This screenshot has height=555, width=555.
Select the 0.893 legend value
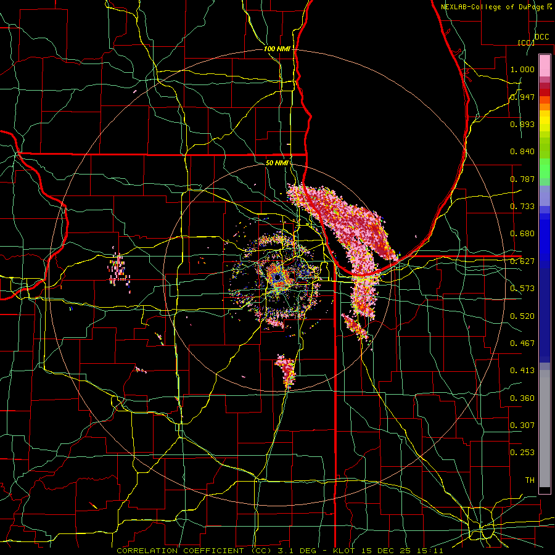[522, 124]
